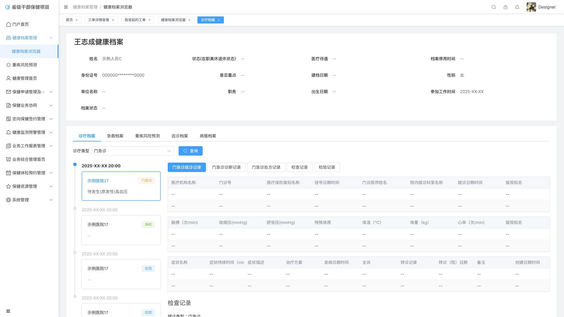Click the 症状名称 column header
The height and width of the screenshot is (317, 564).
click(x=179, y=262)
